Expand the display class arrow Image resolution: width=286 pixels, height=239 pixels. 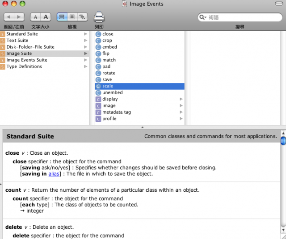(181, 99)
